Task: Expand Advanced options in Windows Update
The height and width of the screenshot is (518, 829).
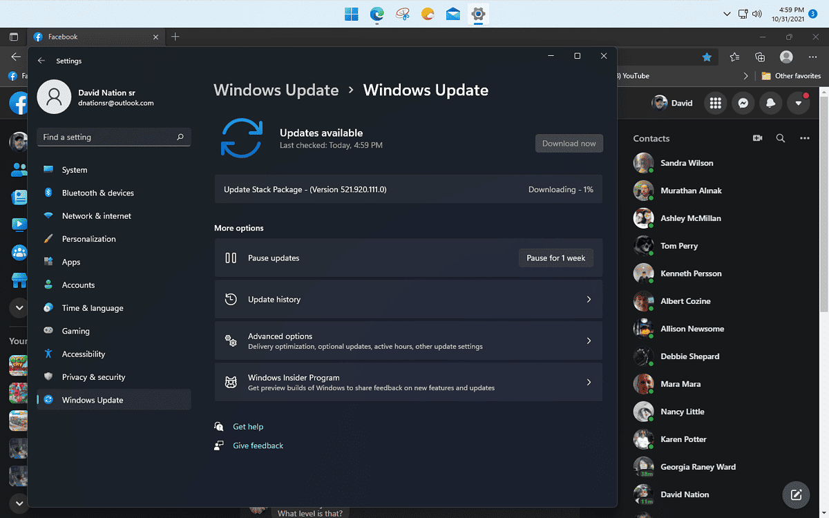Action: 408,340
